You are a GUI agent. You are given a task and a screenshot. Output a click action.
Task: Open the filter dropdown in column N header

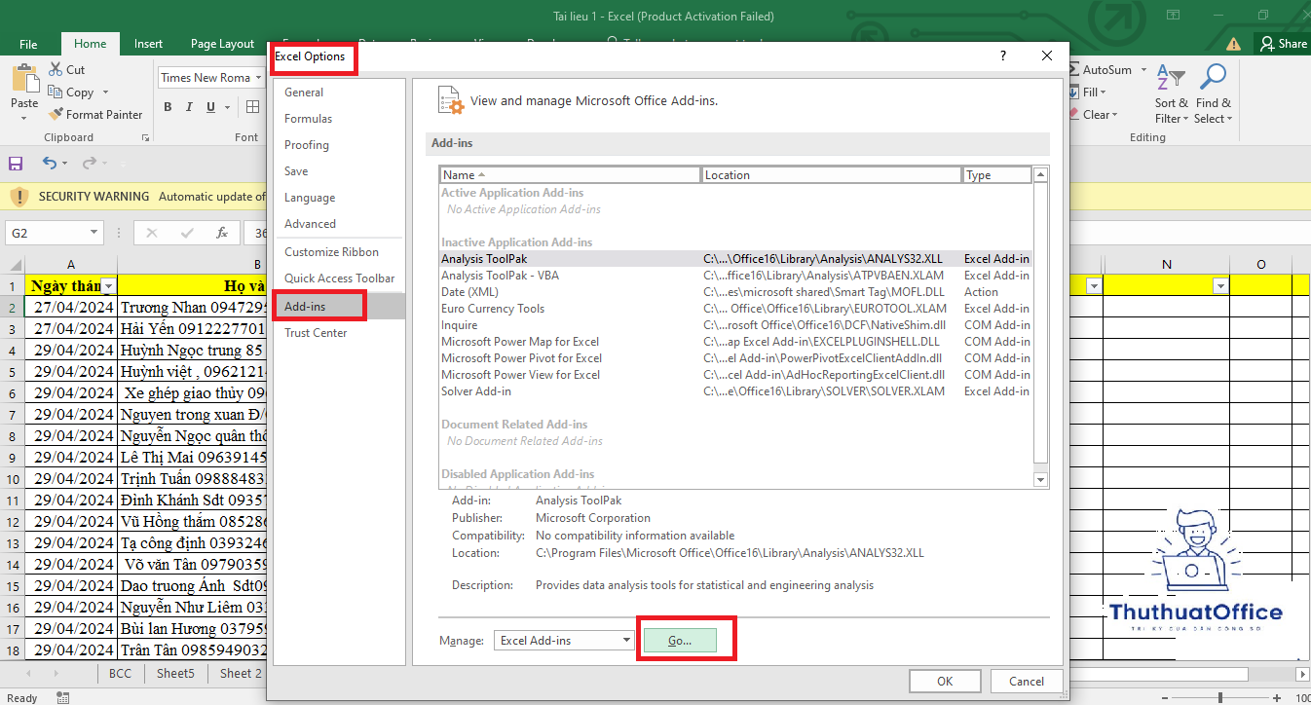[1219, 286]
